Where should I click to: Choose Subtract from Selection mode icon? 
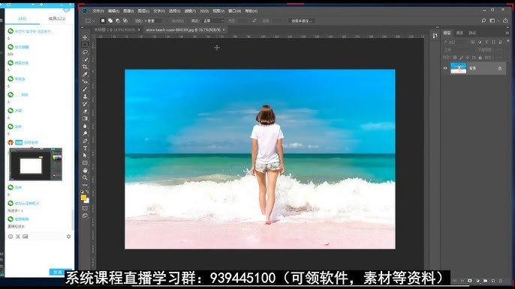pos(118,21)
